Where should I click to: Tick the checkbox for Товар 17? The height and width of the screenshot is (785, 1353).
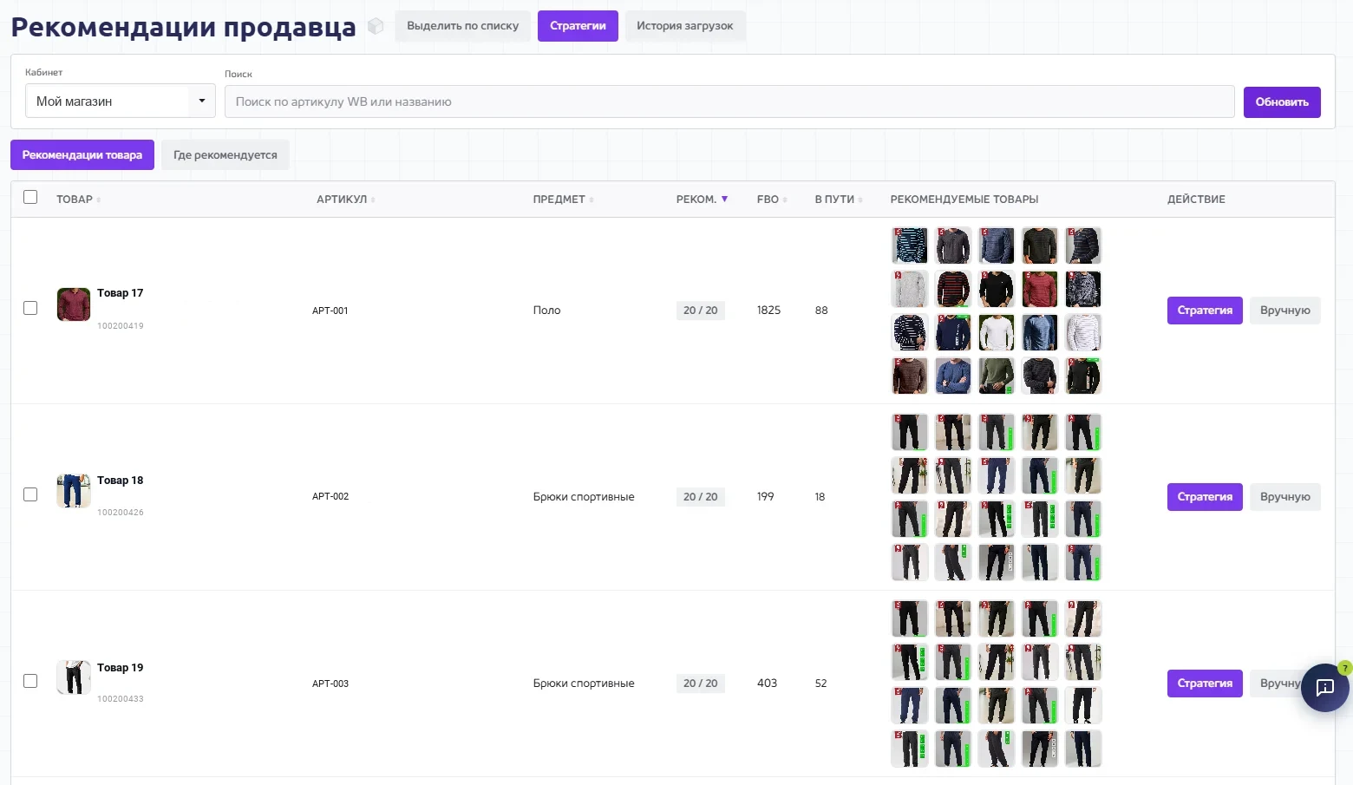click(30, 308)
